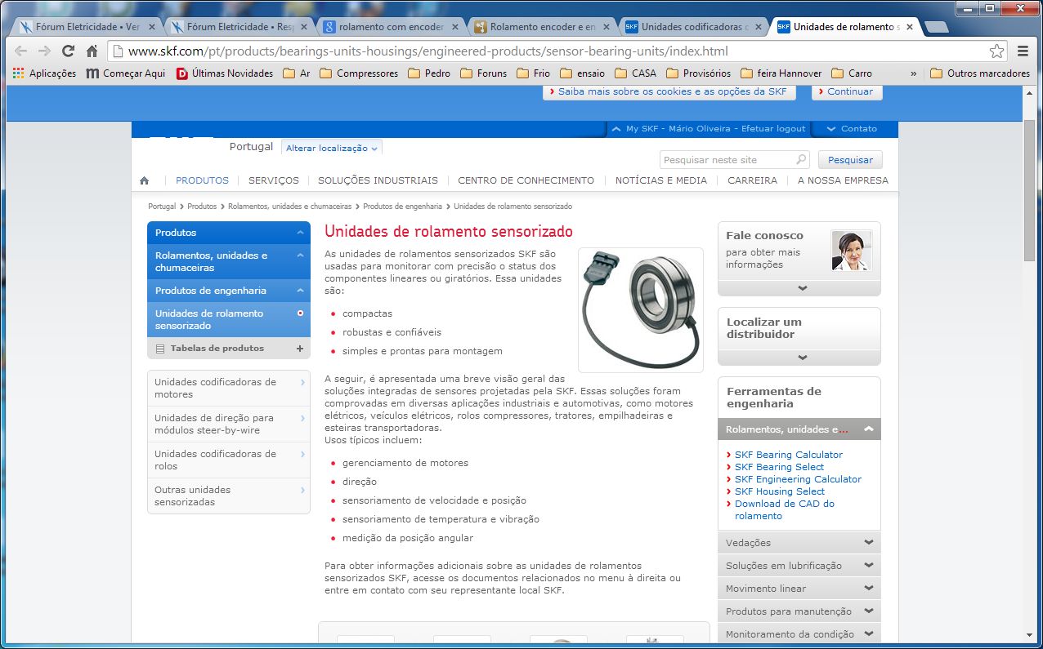
Task: Click the search magnifier icon in site search
Action: [x=801, y=160]
